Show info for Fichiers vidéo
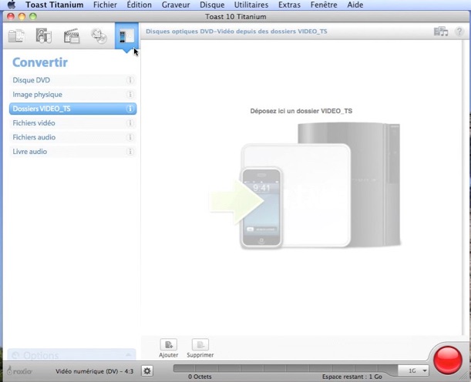471x382 pixels. point(130,123)
